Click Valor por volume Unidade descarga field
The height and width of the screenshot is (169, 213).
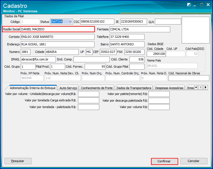[89, 94]
